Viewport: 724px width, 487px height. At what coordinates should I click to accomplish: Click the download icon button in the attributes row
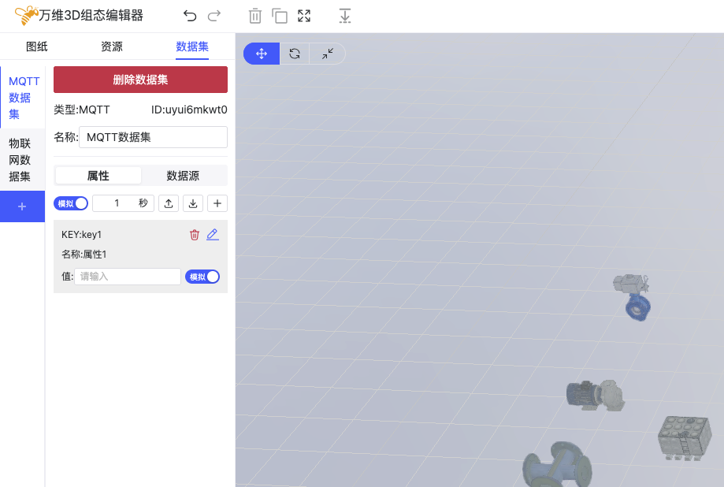tap(193, 203)
